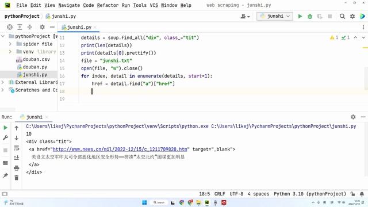Toggle soft-wrap in the Run console
The width and height of the screenshot is (368, 207).
point(17,148)
